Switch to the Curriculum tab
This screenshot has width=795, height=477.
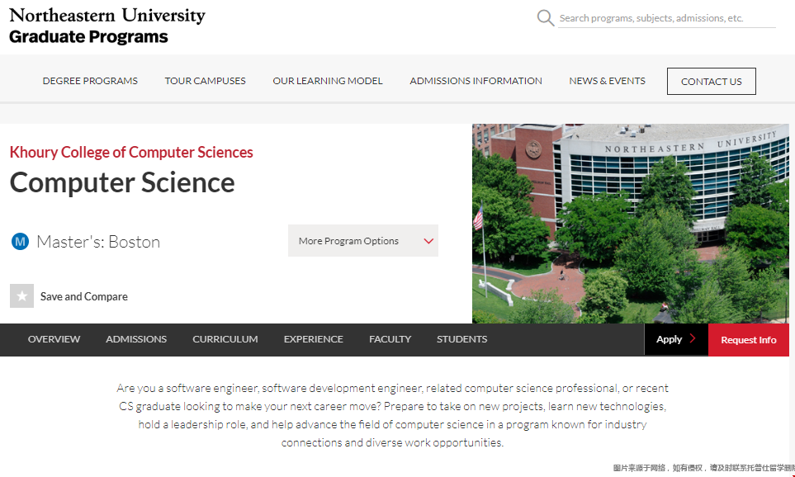pos(225,339)
